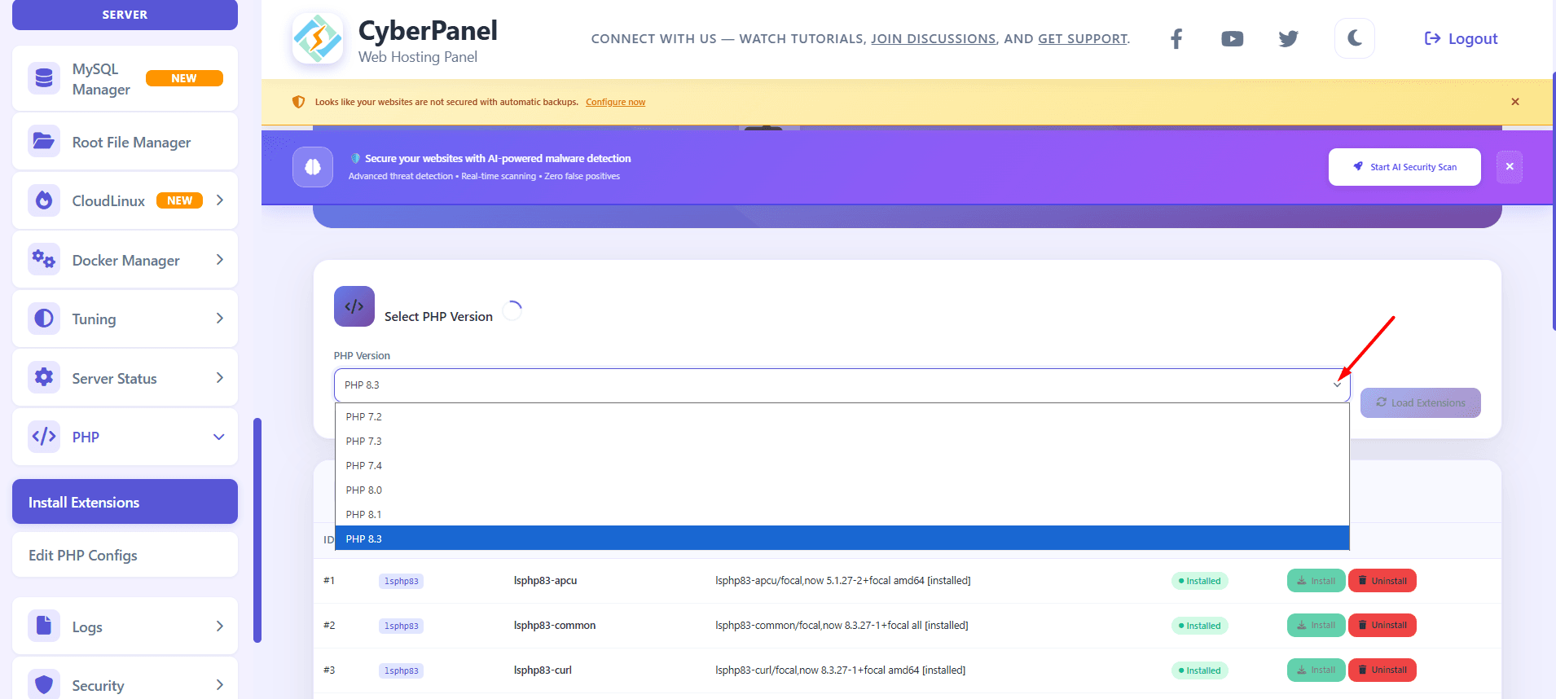The image size is (1556, 699).
Task: Uninstall the lsphp83-apcu extension
Action: (x=1382, y=581)
